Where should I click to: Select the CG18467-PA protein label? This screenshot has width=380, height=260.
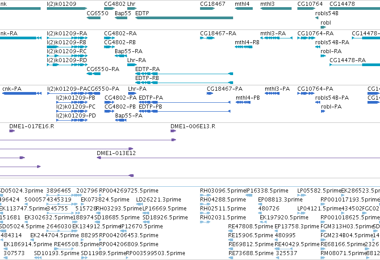point(225,89)
